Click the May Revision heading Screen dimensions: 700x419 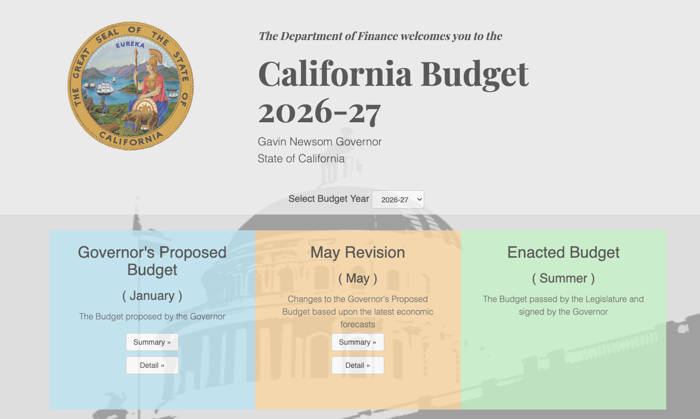tap(358, 252)
